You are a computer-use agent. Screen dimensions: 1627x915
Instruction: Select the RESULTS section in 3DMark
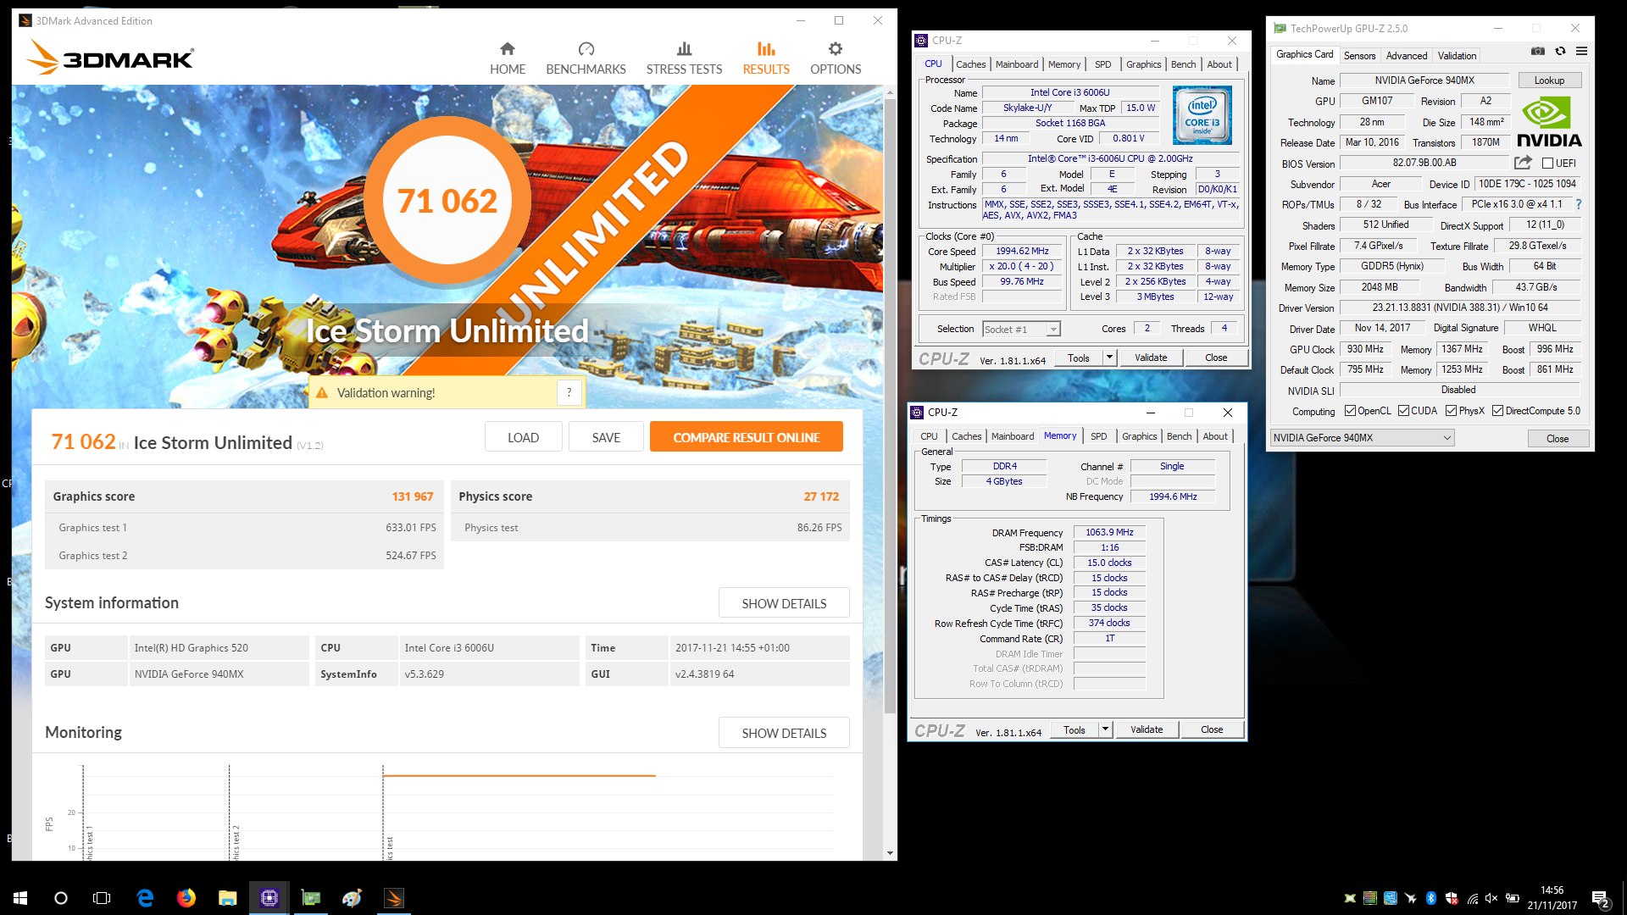(766, 58)
